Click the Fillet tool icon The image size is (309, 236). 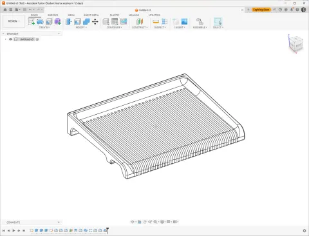[x=77, y=21]
